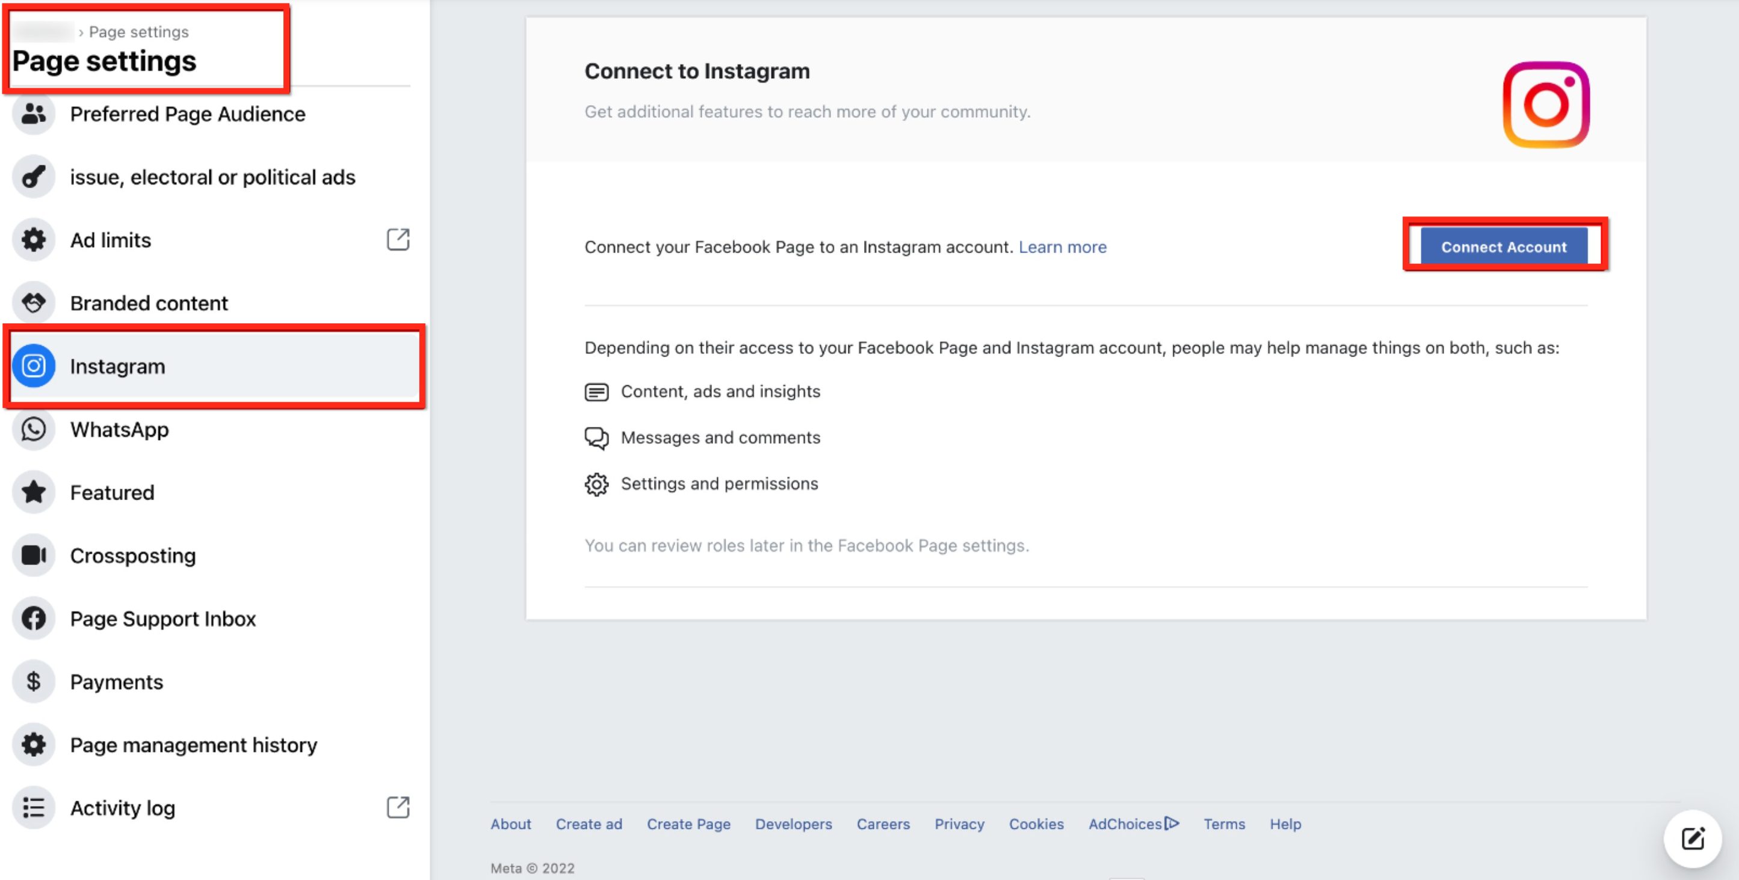Click the Featured star icon

click(x=33, y=492)
